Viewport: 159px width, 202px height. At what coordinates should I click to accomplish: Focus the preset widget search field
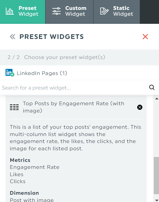(74, 87)
